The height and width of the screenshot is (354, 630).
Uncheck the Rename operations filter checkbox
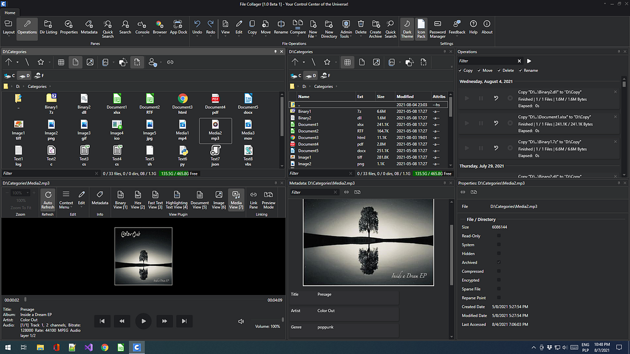(x=520, y=70)
